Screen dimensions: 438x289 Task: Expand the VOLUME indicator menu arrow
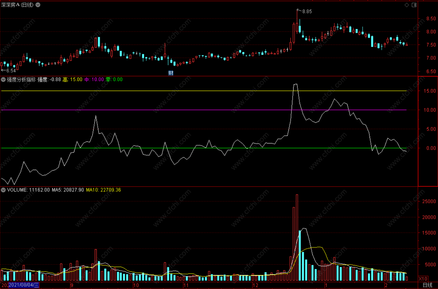tap(3, 190)
